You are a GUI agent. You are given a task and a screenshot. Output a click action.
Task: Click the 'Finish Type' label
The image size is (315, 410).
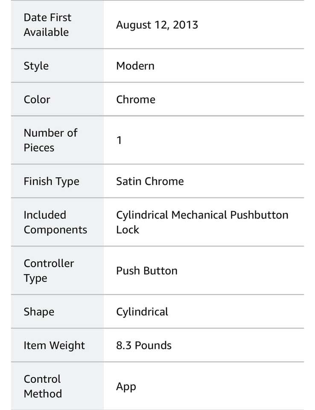point(51,181)
